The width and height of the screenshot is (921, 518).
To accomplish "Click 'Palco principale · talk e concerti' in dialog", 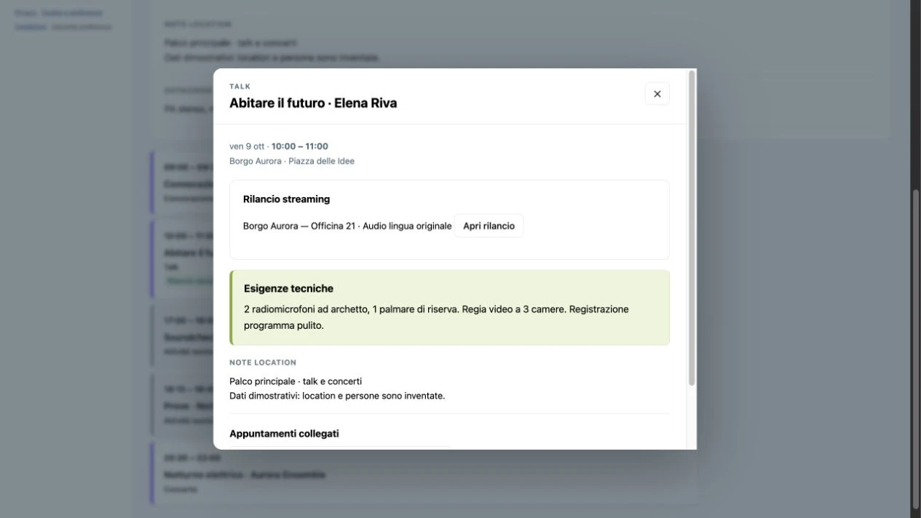I will point(296,381).
